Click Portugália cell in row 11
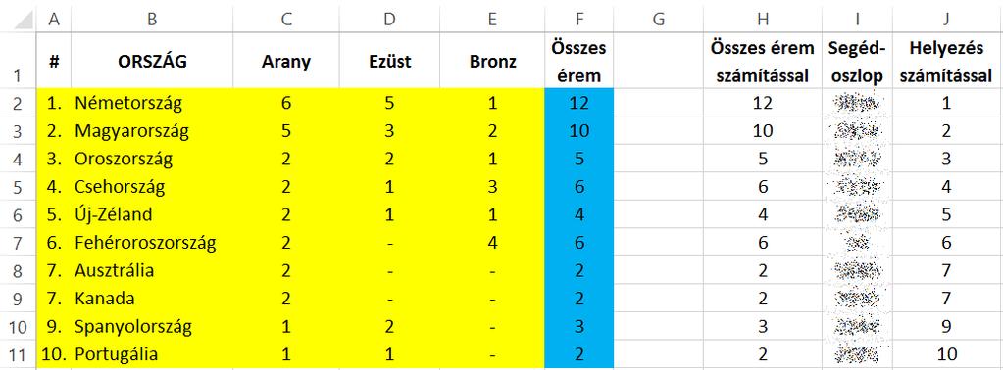The height and width of the screenshot is (370, 1003). pyautogui.click(x=152, y=354)
